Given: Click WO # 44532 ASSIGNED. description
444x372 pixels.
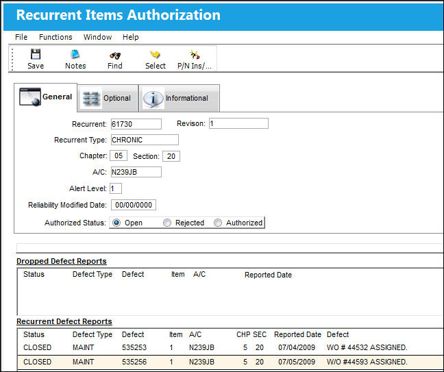Looking at the screenshot, I should [x=367, y=347].
